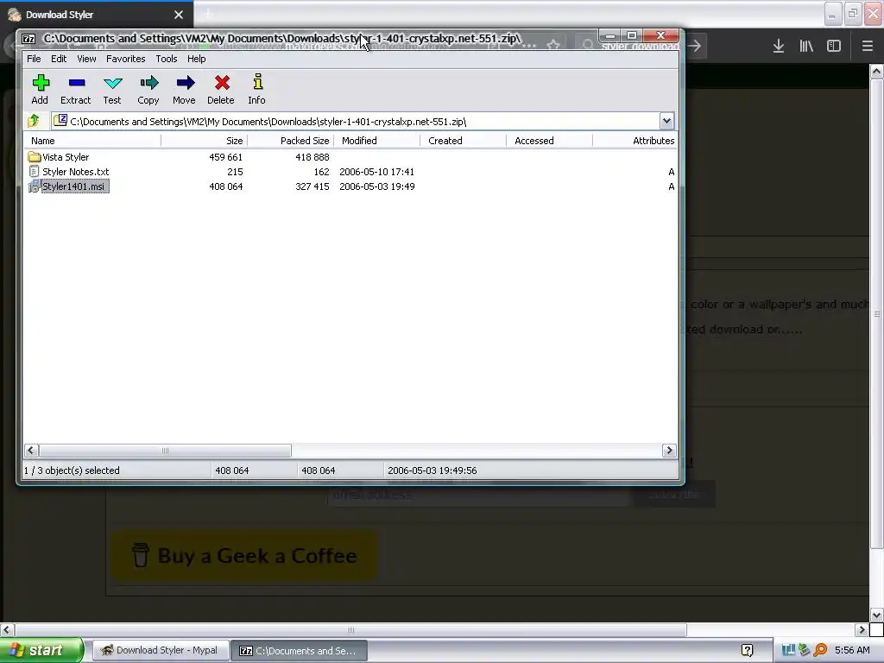Sort by the Name column header
The image size is (884, 663).
pyautogui.click(x=92, y=141)
